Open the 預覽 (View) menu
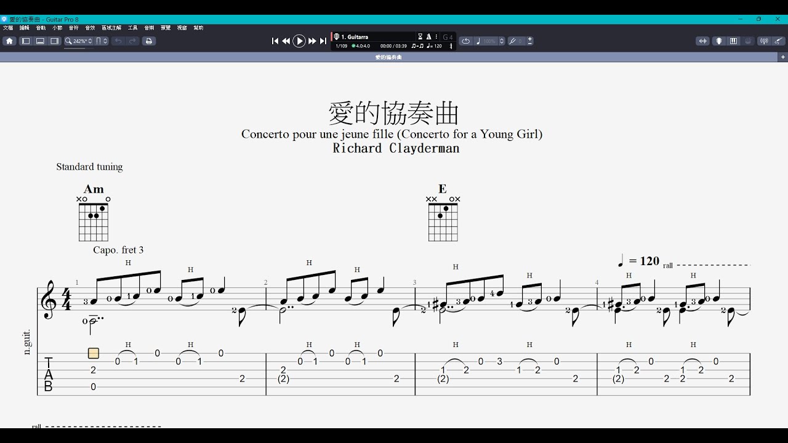The image size is (788, 443). click(166, 28)
